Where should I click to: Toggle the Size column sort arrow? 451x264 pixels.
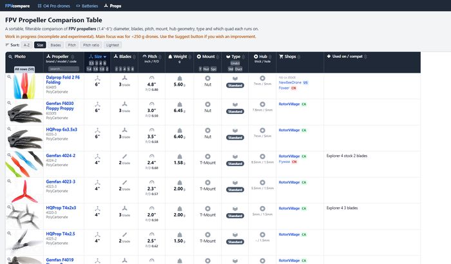pos(104,57)
